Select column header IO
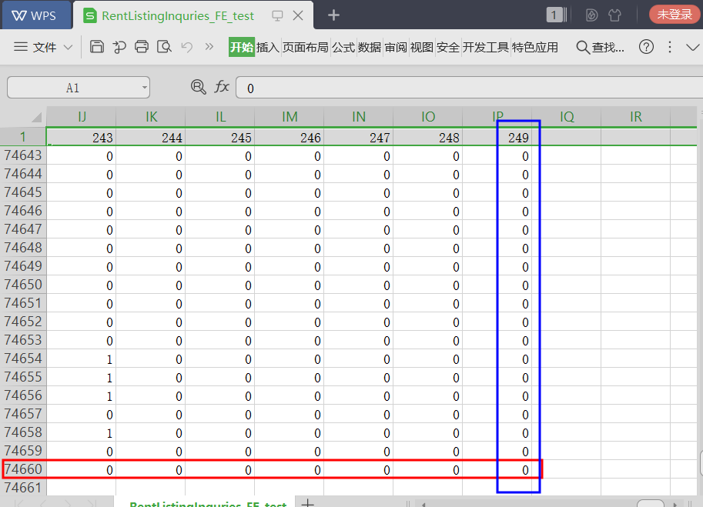Image resolution: width=703 pixels, height=507 pixels. [427, 118]
